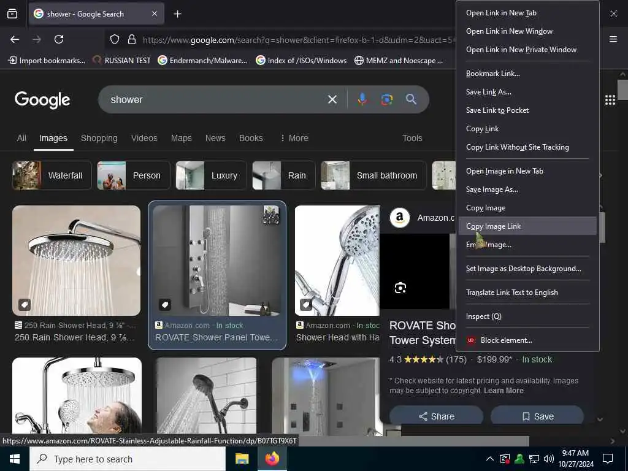Screen dimensions: 628x471
Task: Switch to the Shopping search tab
Action: pyautogui.click(x=99, y=138)
